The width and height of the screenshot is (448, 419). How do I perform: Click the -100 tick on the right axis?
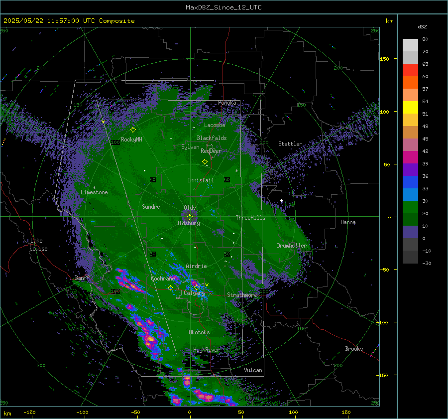[x=382, y=323]
